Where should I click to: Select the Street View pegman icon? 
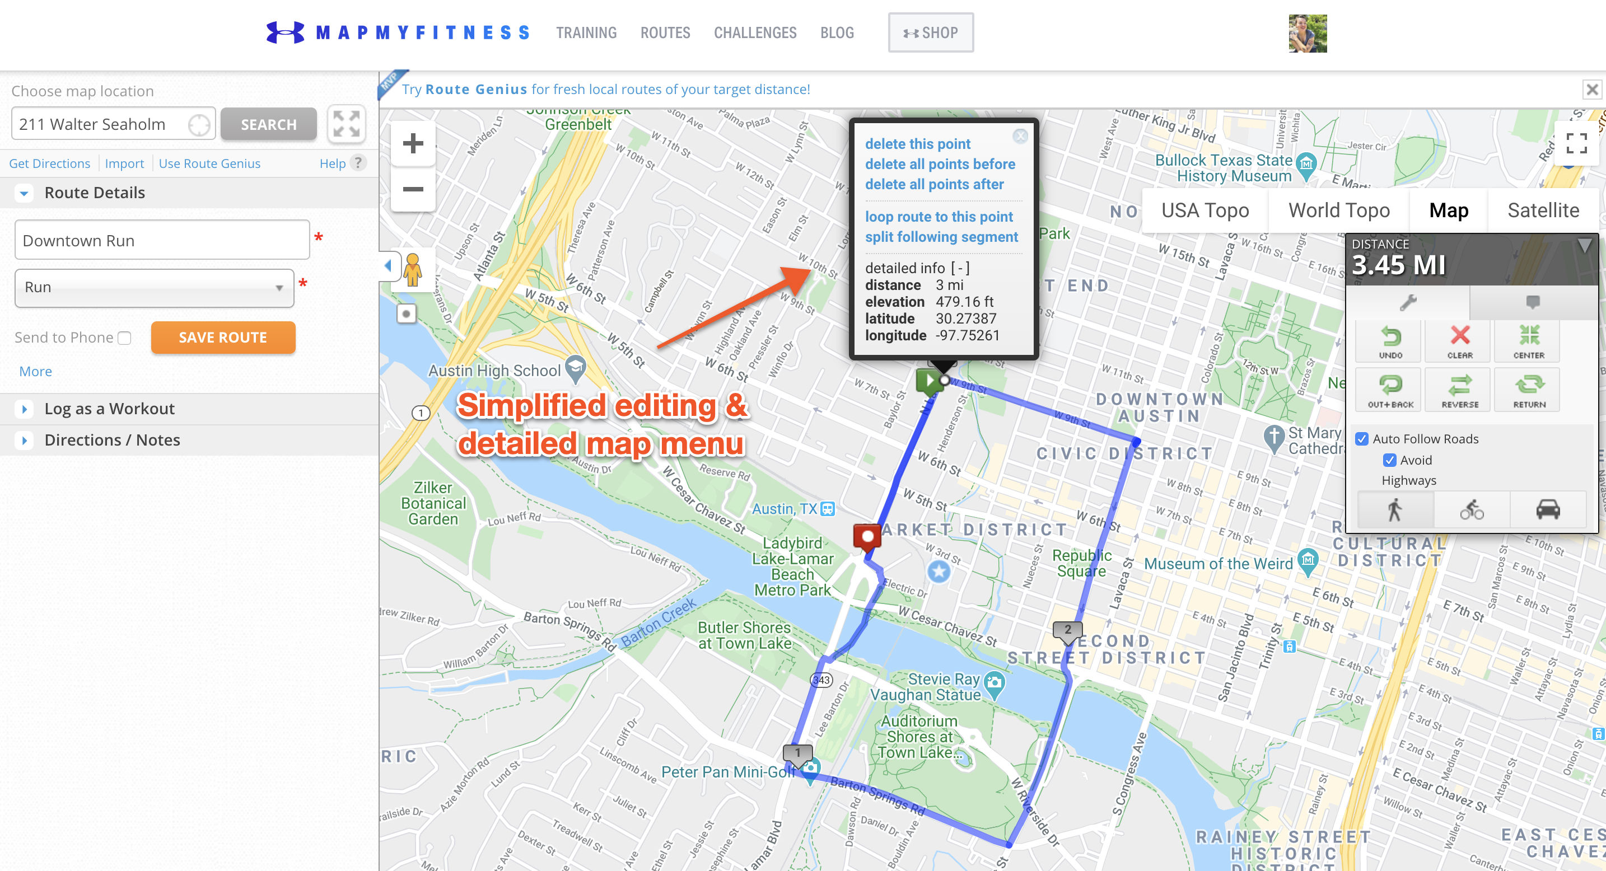click(x=412, y=270)
